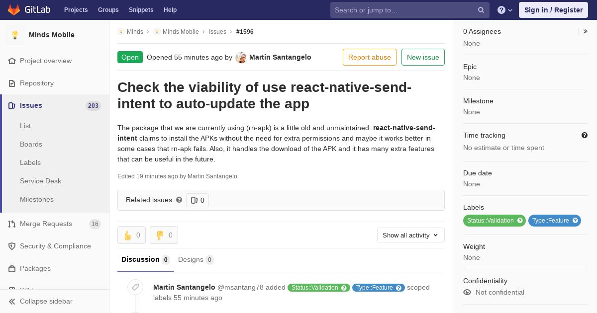
Task: Switch to the Discussion tab
Action: (146, 259)
